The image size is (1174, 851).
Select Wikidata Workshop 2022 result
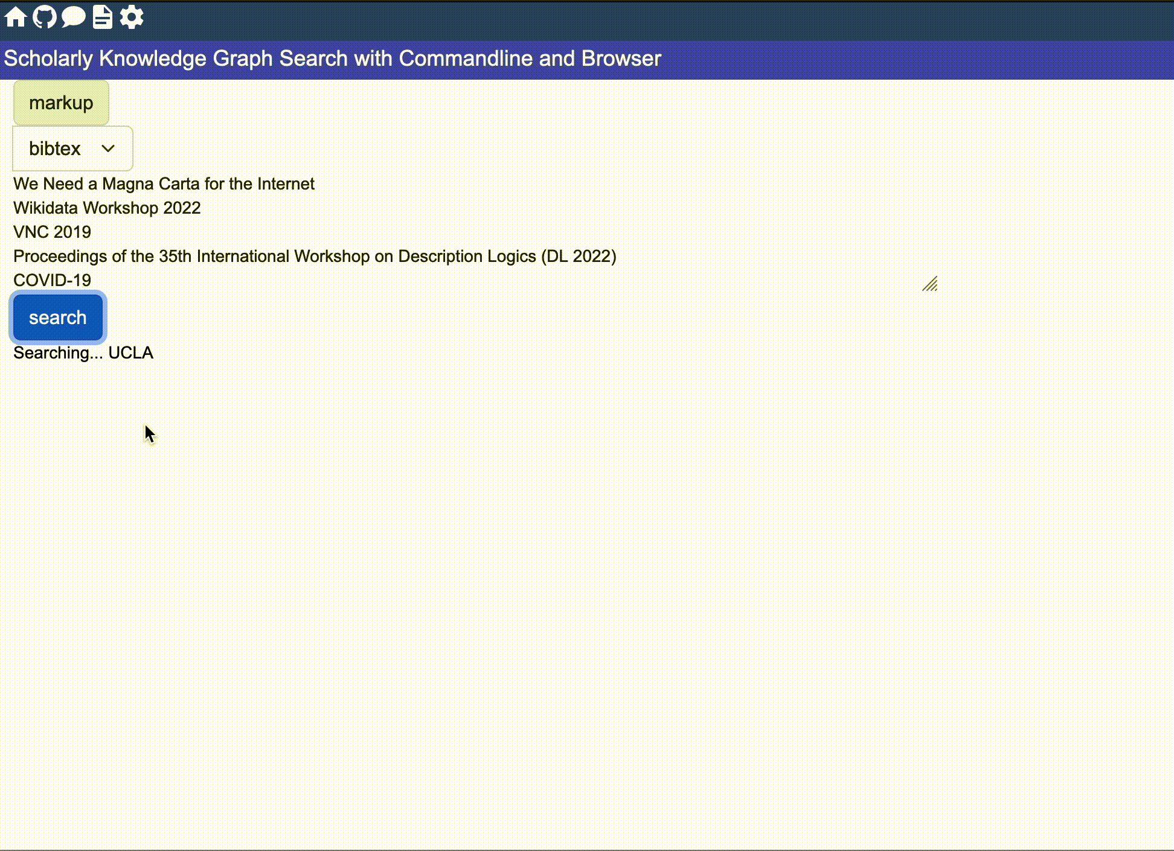click(107, 208)
